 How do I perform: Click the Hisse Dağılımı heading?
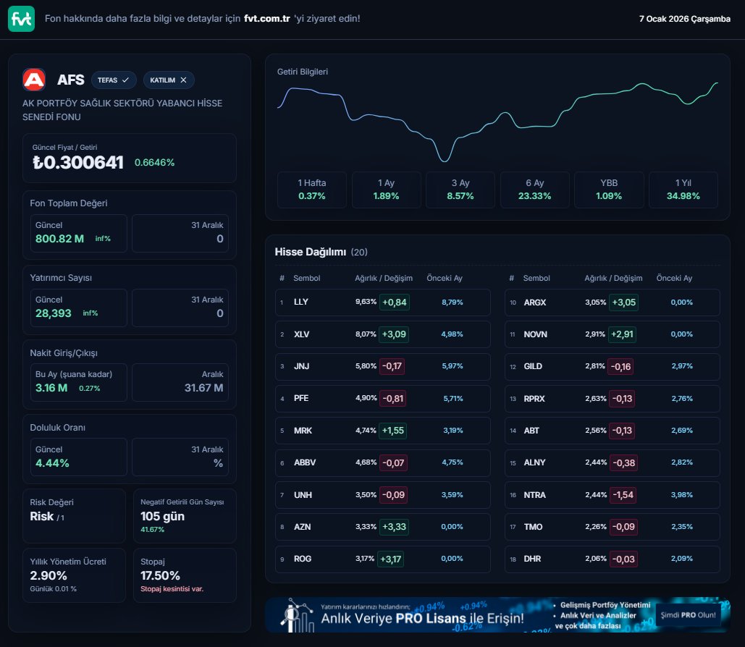(311, 252)
